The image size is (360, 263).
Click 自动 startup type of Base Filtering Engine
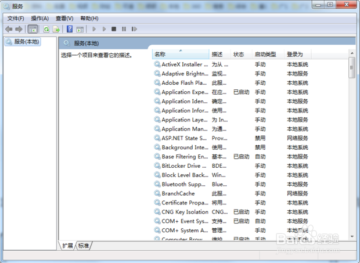click(260, 157)
